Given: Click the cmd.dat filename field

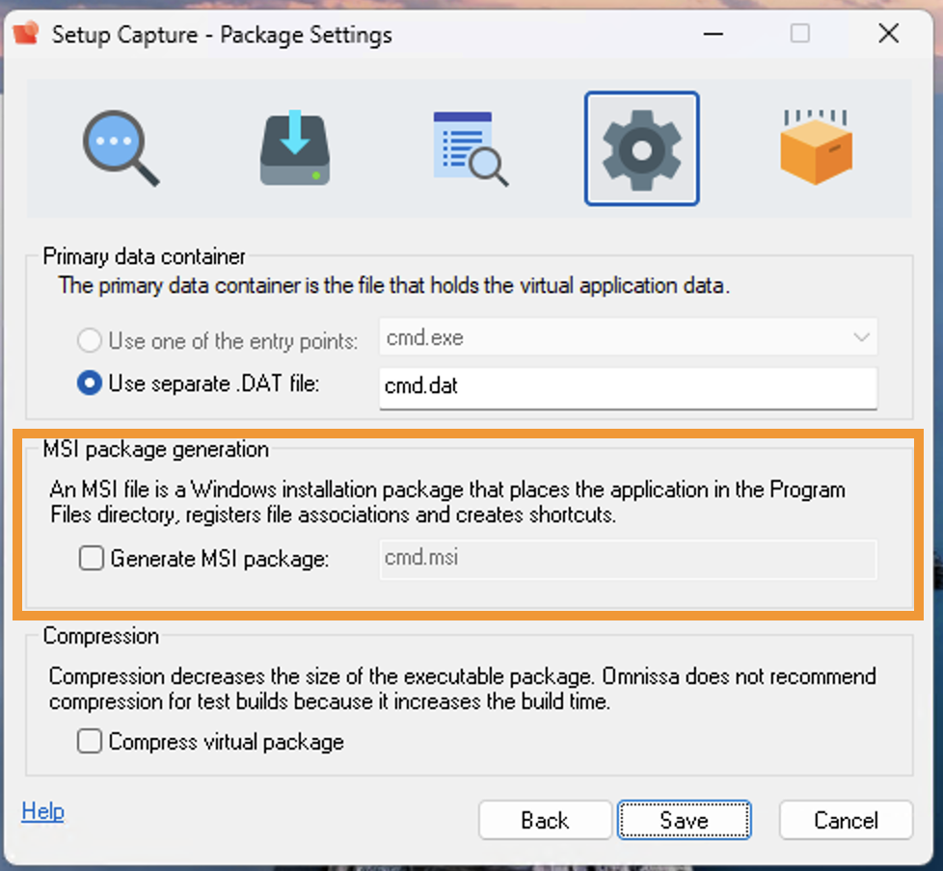Looking at the screenshot, I should tap(627, 388).
